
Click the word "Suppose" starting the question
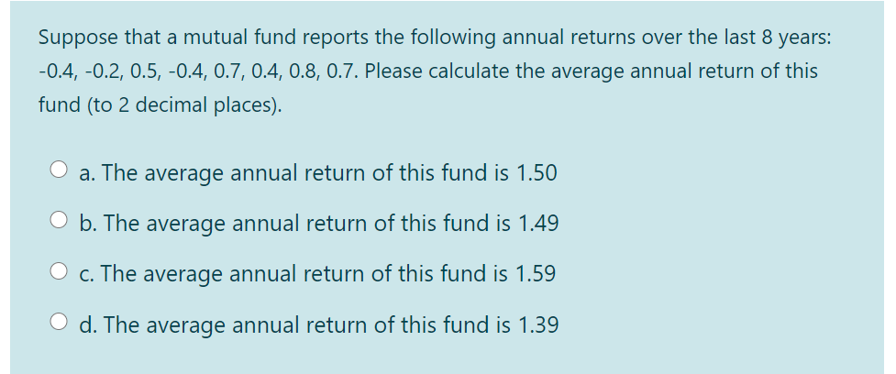77,38
